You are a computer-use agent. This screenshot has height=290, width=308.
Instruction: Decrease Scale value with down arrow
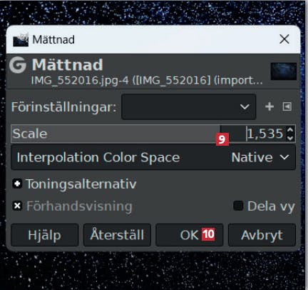pyautogui.click(x=290, y=138)
